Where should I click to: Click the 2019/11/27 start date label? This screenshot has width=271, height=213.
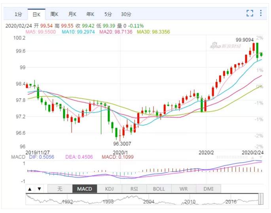(38, 153)
